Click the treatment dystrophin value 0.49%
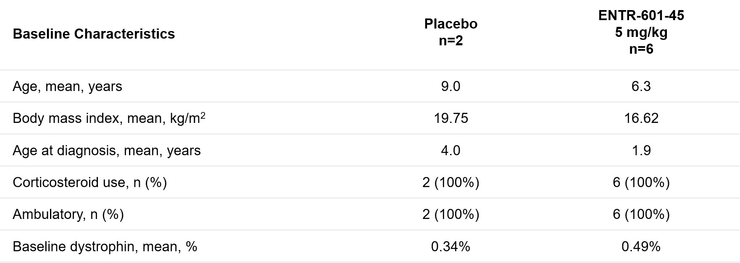 tap(641, 247)
